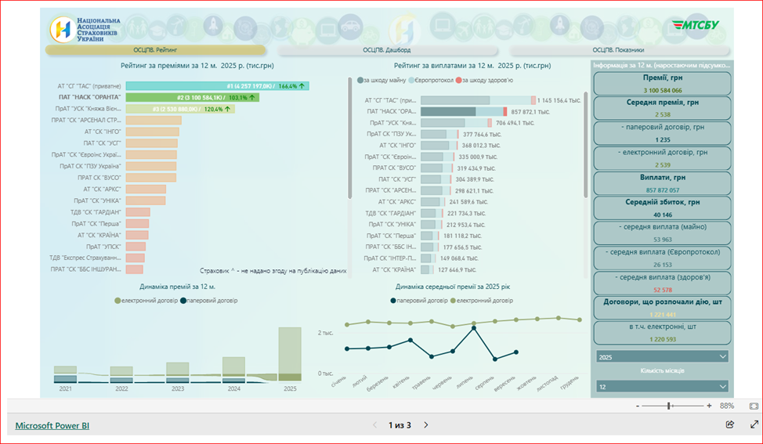Click the fit to page icon

[x=754, y=406]
